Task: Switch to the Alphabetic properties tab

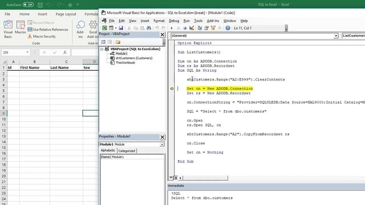Action: tap(108, 150)
